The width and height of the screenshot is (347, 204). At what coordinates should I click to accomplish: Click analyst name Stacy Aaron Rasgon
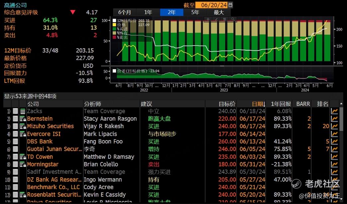point(110,118)
